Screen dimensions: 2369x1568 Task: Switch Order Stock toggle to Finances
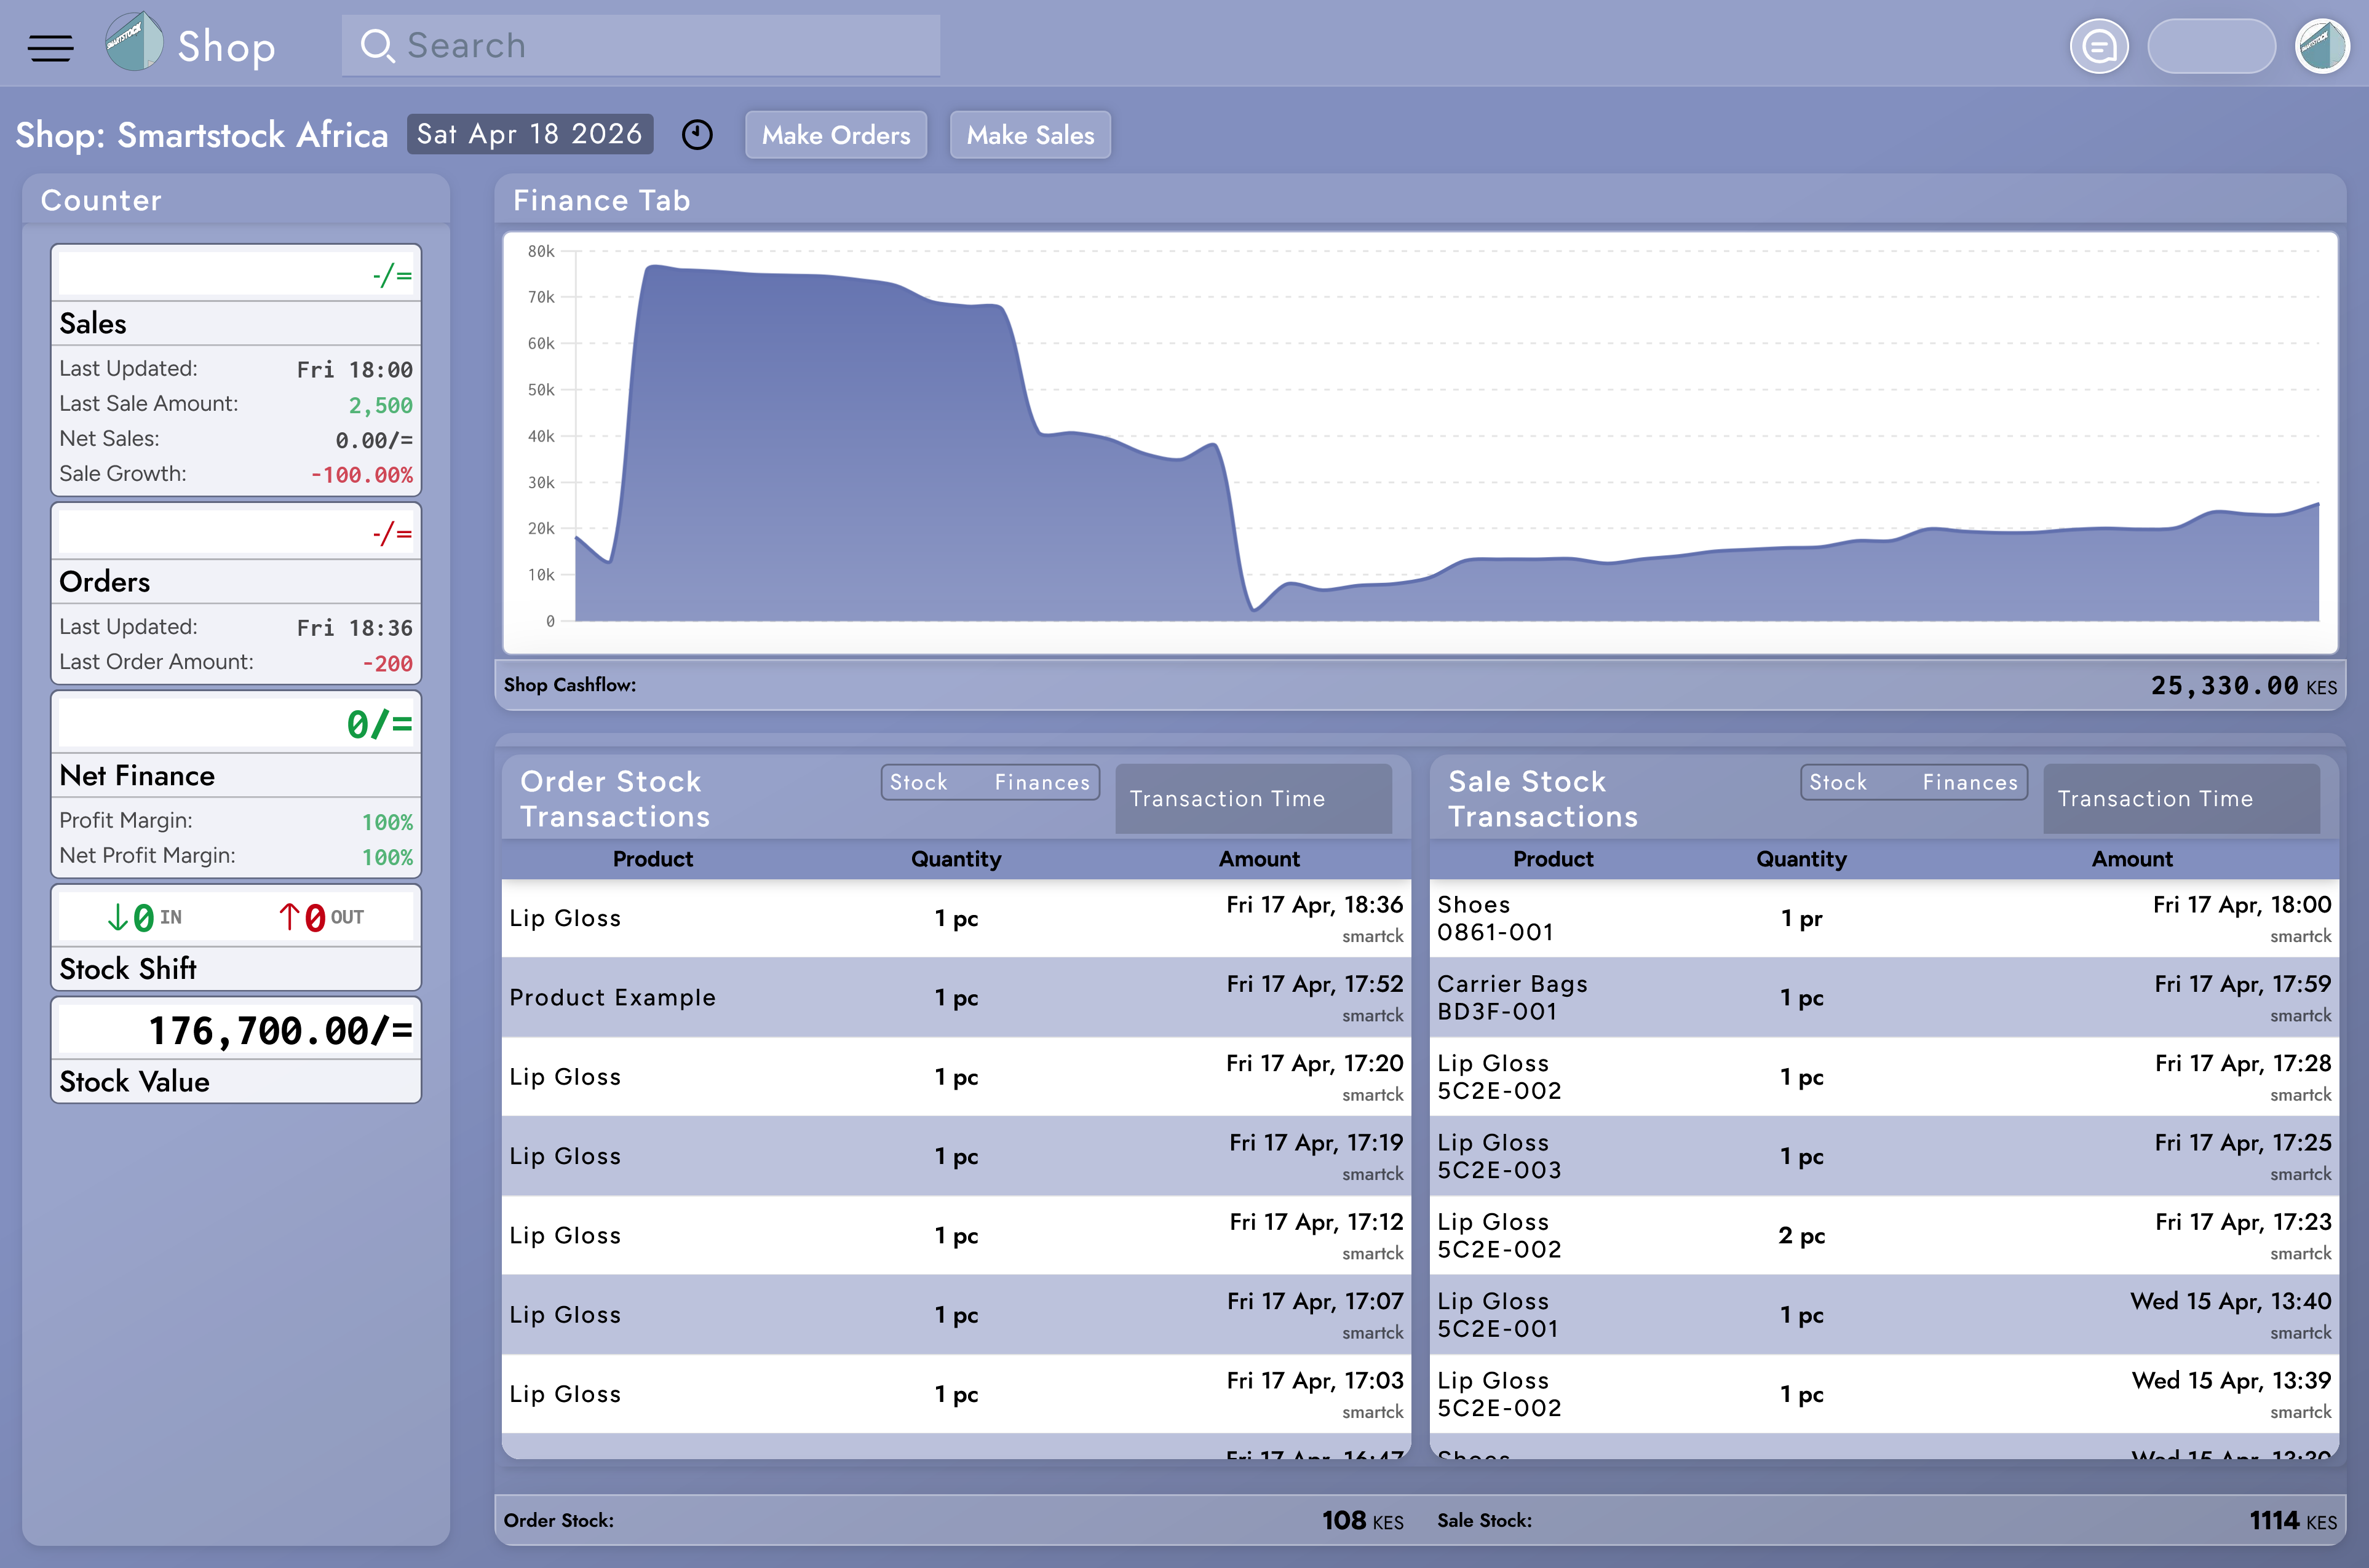point(1042,782)
